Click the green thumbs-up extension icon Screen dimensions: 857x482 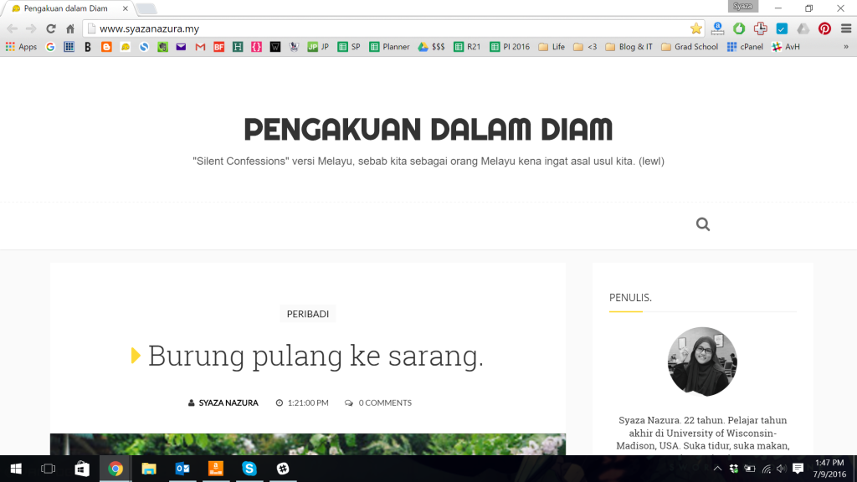click(739, 28)
